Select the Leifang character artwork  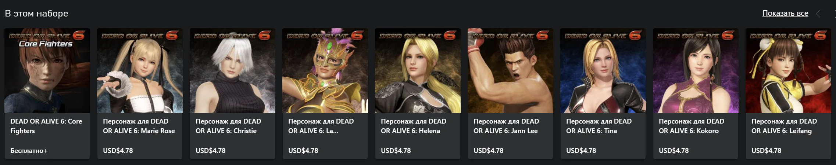[x=788, y=70]
